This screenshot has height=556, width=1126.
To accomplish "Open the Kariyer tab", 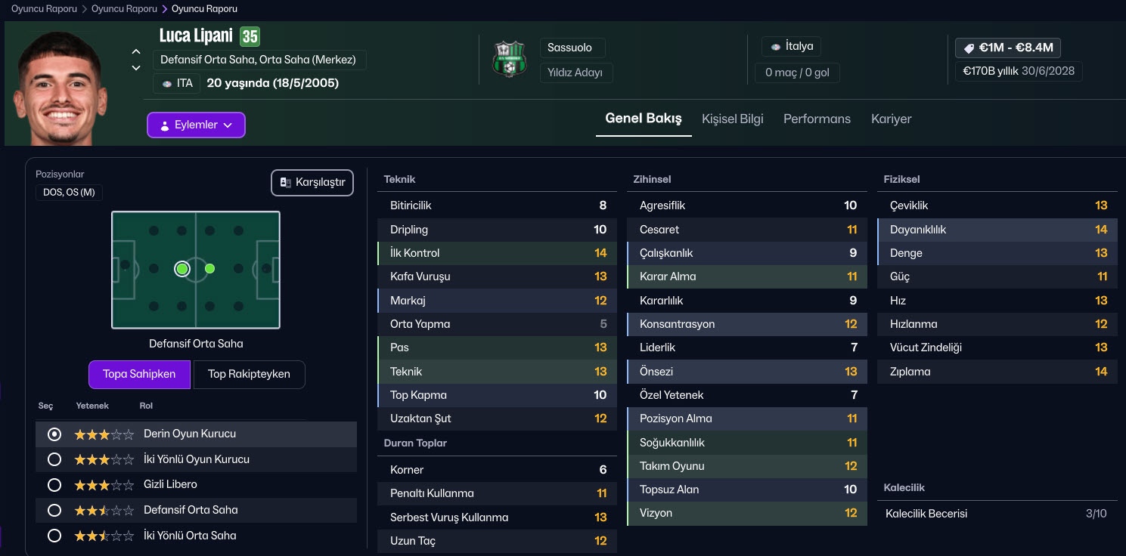I will [x=891, y=119].
